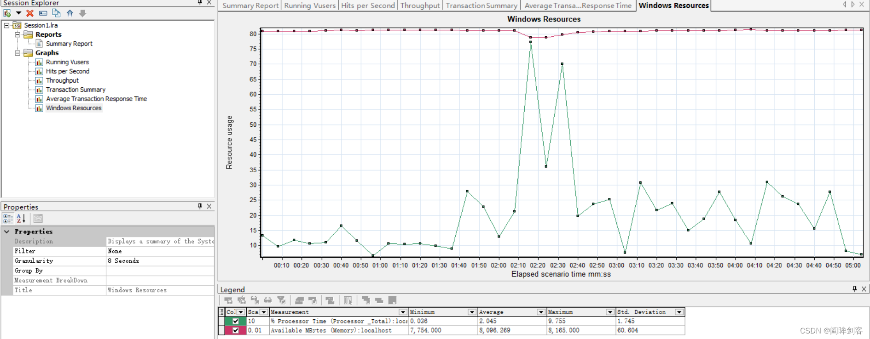Click the eleventh Legend toolbar icon
Screen dimensions: 870x339
pos(379,300)
